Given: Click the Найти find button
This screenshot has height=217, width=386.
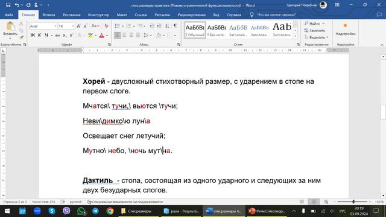Looking at the screenshot, I should (x=312, y=24).
